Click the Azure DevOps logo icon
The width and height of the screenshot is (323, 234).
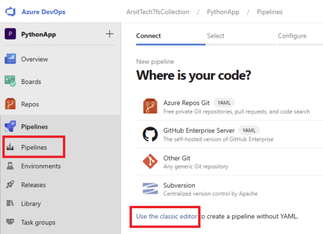(10, 12)
